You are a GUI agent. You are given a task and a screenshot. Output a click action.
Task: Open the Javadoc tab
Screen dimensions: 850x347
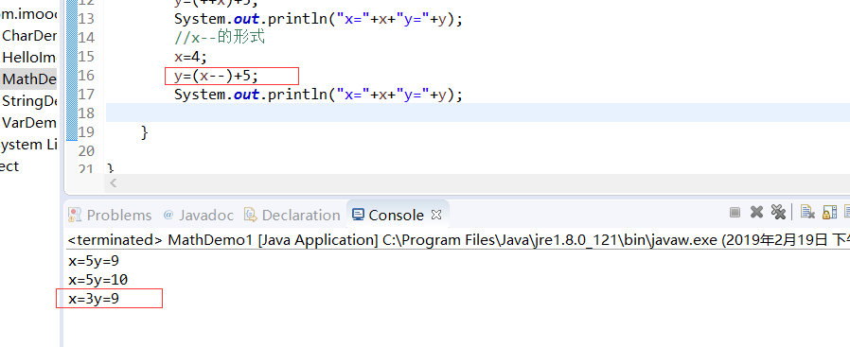click(206, 215)
